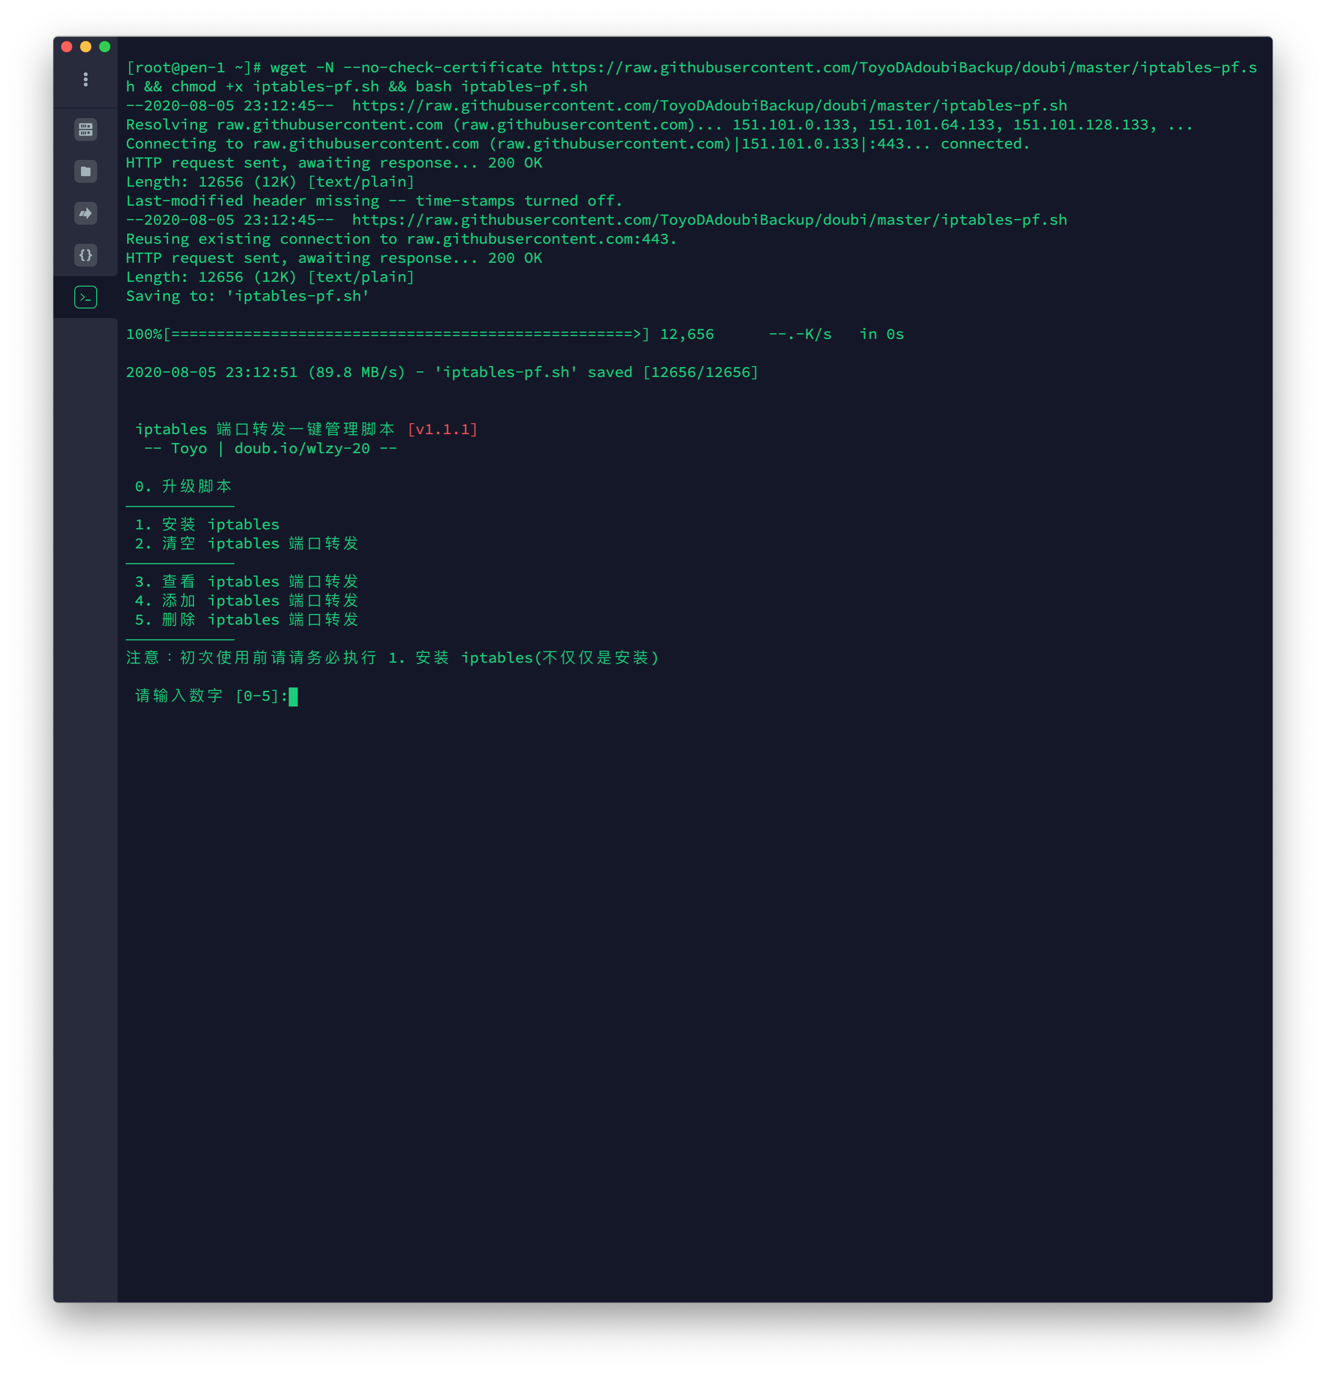Click the 'Saving to: 'iptables-pf.sh'' line

pos(247,296)
